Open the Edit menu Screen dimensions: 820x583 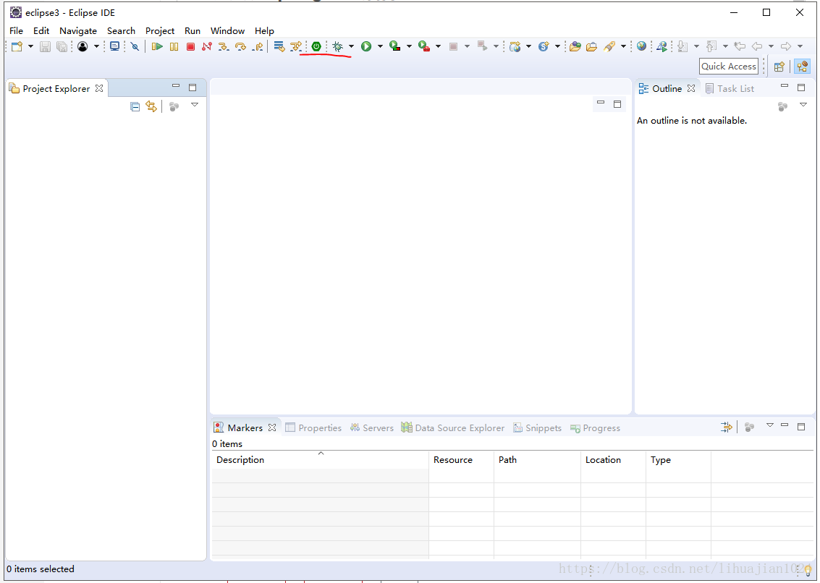41,31
